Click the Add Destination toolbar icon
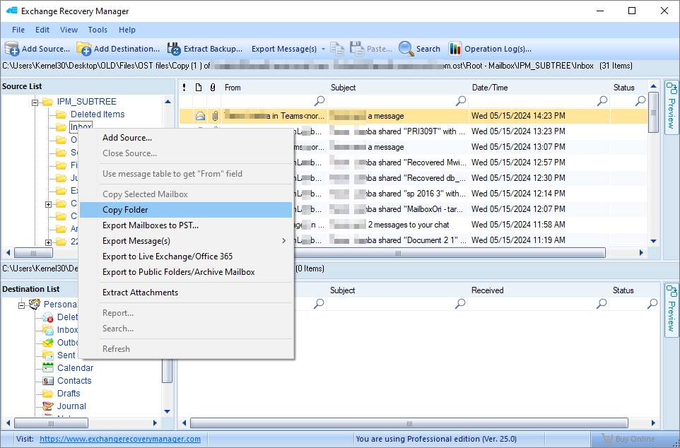This screenshot has width=680, height=448. 83,49
